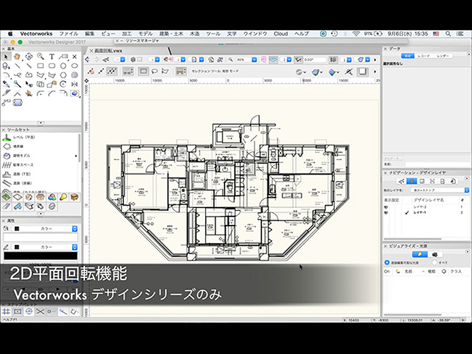The image size is (472, 354).
Task: Open the Design Layers tab in Navigation
Action: click(x=412, y=181)
